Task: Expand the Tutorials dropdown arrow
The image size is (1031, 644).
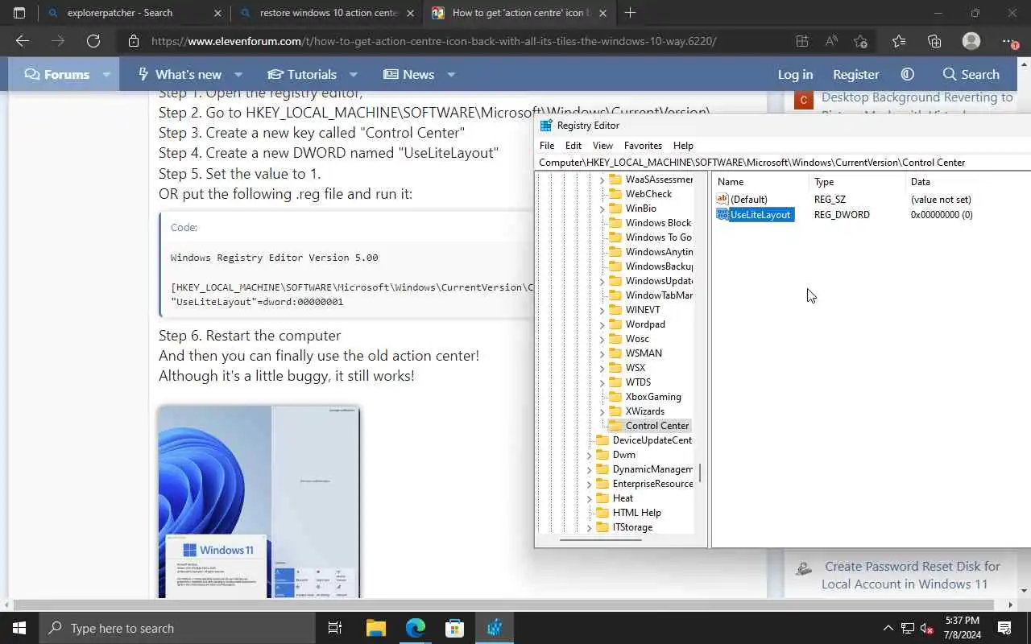Action: (353, 74)
